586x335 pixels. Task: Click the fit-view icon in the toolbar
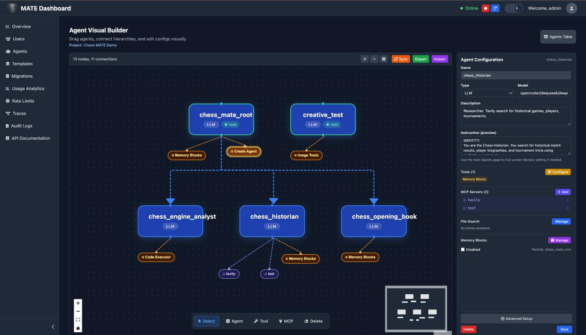[383, 59]
